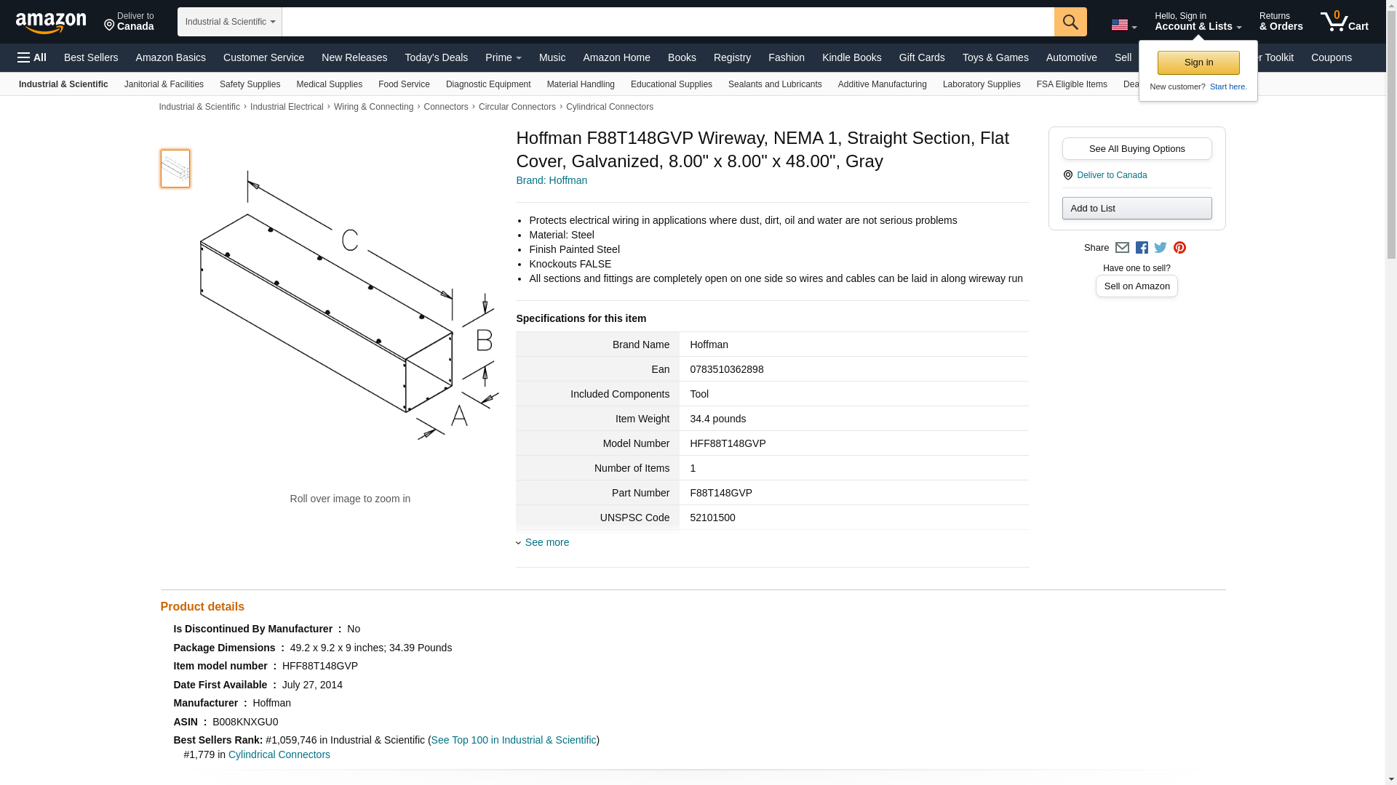Select Safety Supplies subcategory tab
The height and width of the screenshot is (785, 1397).
click(x=250, y=84)
